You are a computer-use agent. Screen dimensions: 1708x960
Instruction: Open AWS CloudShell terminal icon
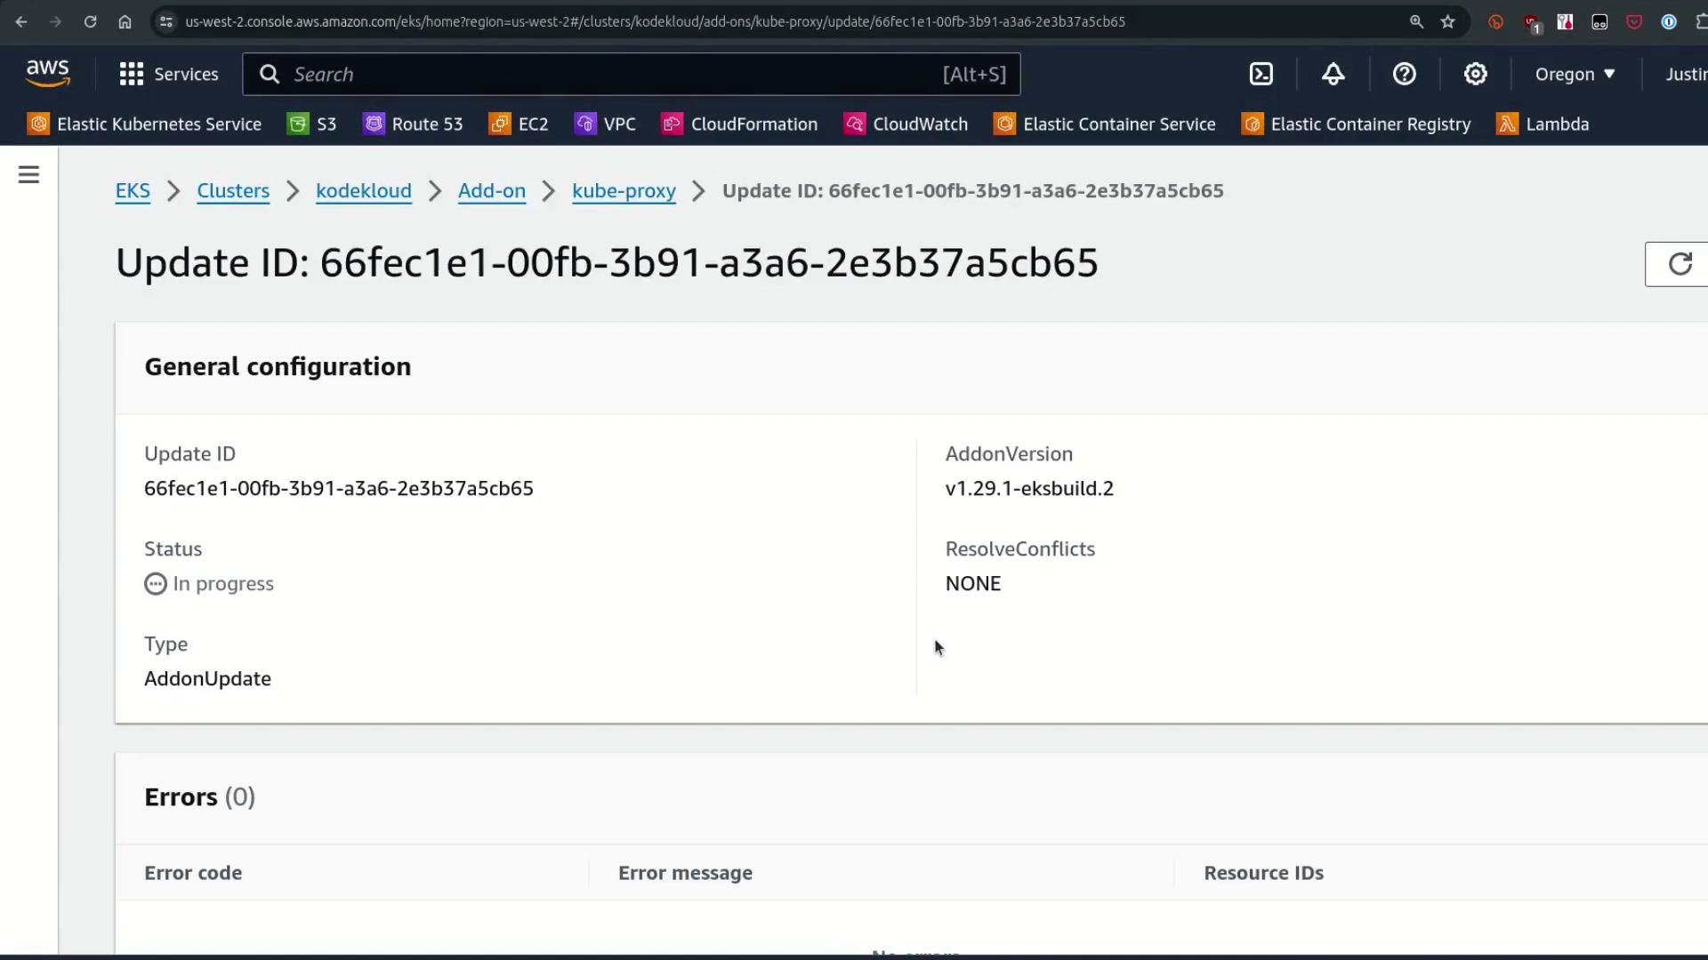pyautogui.click(x=1261, y=74)
